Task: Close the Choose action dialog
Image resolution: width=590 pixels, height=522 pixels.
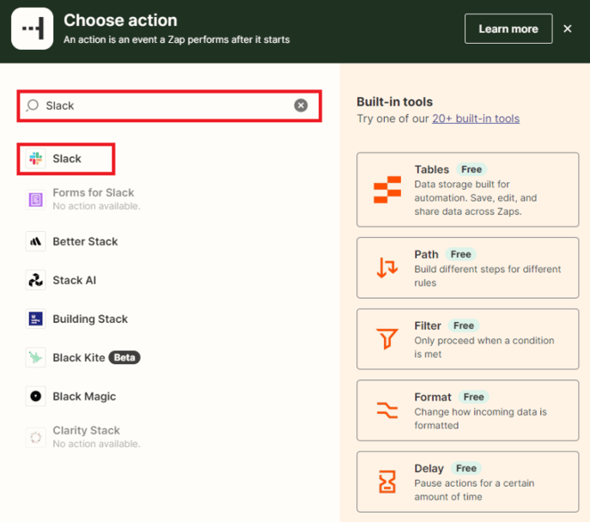Action: click(x=568, y=28)
